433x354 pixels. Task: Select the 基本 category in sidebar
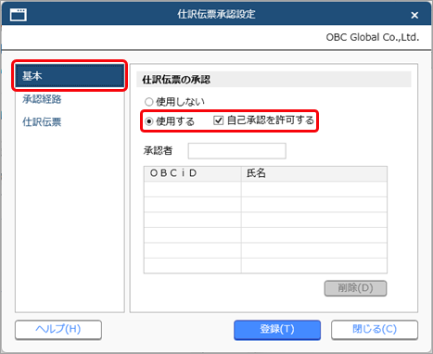point(70,76)
